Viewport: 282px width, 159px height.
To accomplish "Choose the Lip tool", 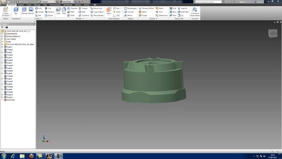I will coord(181,15).
